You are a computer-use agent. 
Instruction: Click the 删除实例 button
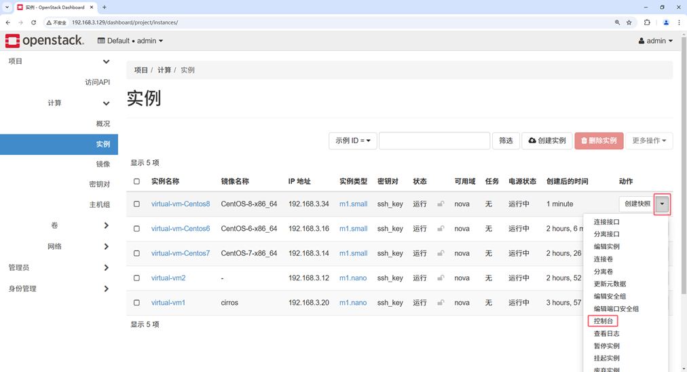click(599, 141)
